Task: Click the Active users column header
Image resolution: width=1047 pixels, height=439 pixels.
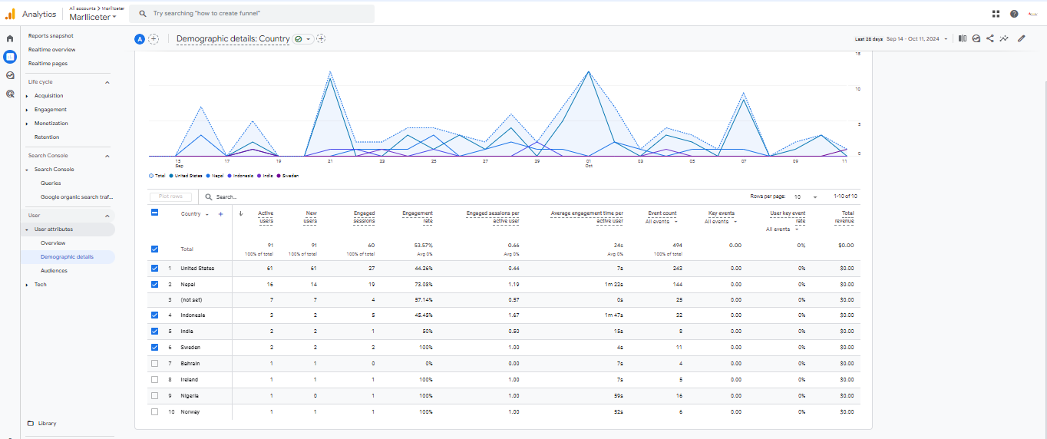Action: [x=266, y=216]
